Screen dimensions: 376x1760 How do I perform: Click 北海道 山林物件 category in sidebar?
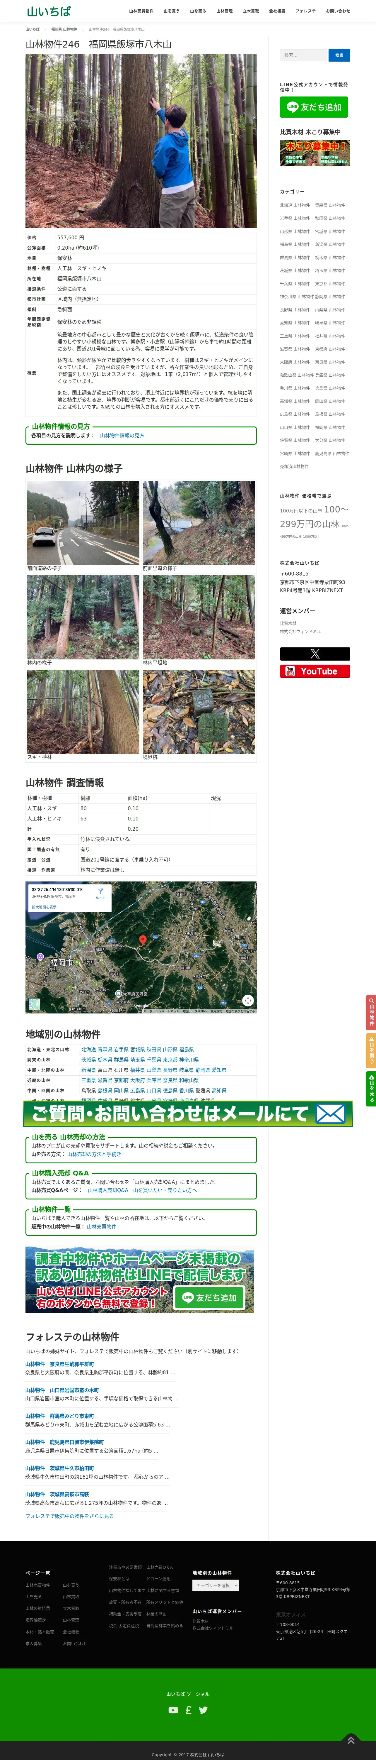click(x=295, y=205)
